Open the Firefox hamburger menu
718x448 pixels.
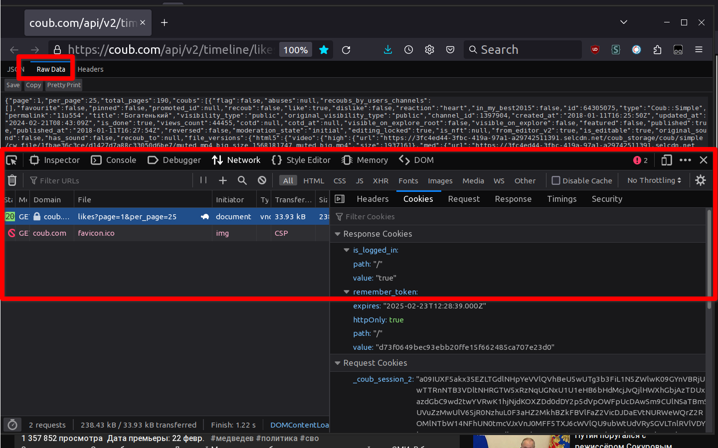click(x=699, y=50)
